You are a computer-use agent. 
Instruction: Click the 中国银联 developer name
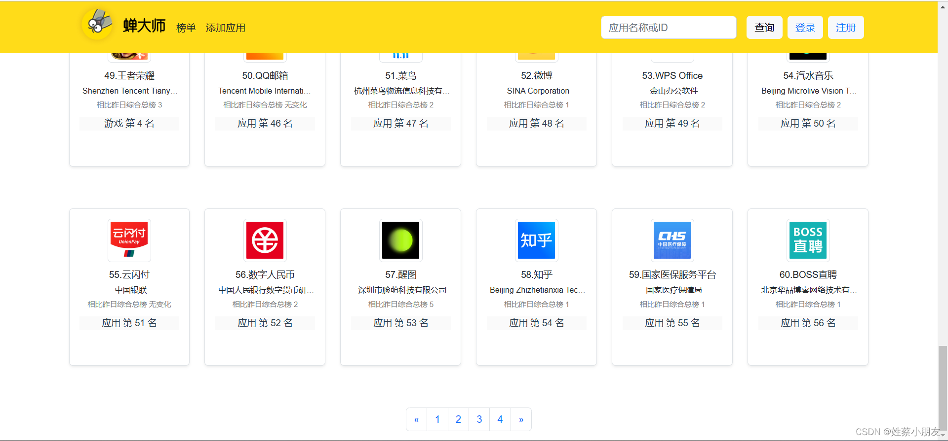pyautogui.click(x=131, y=290)
